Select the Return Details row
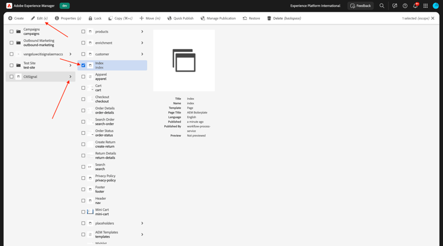 (x=112, y=156)
